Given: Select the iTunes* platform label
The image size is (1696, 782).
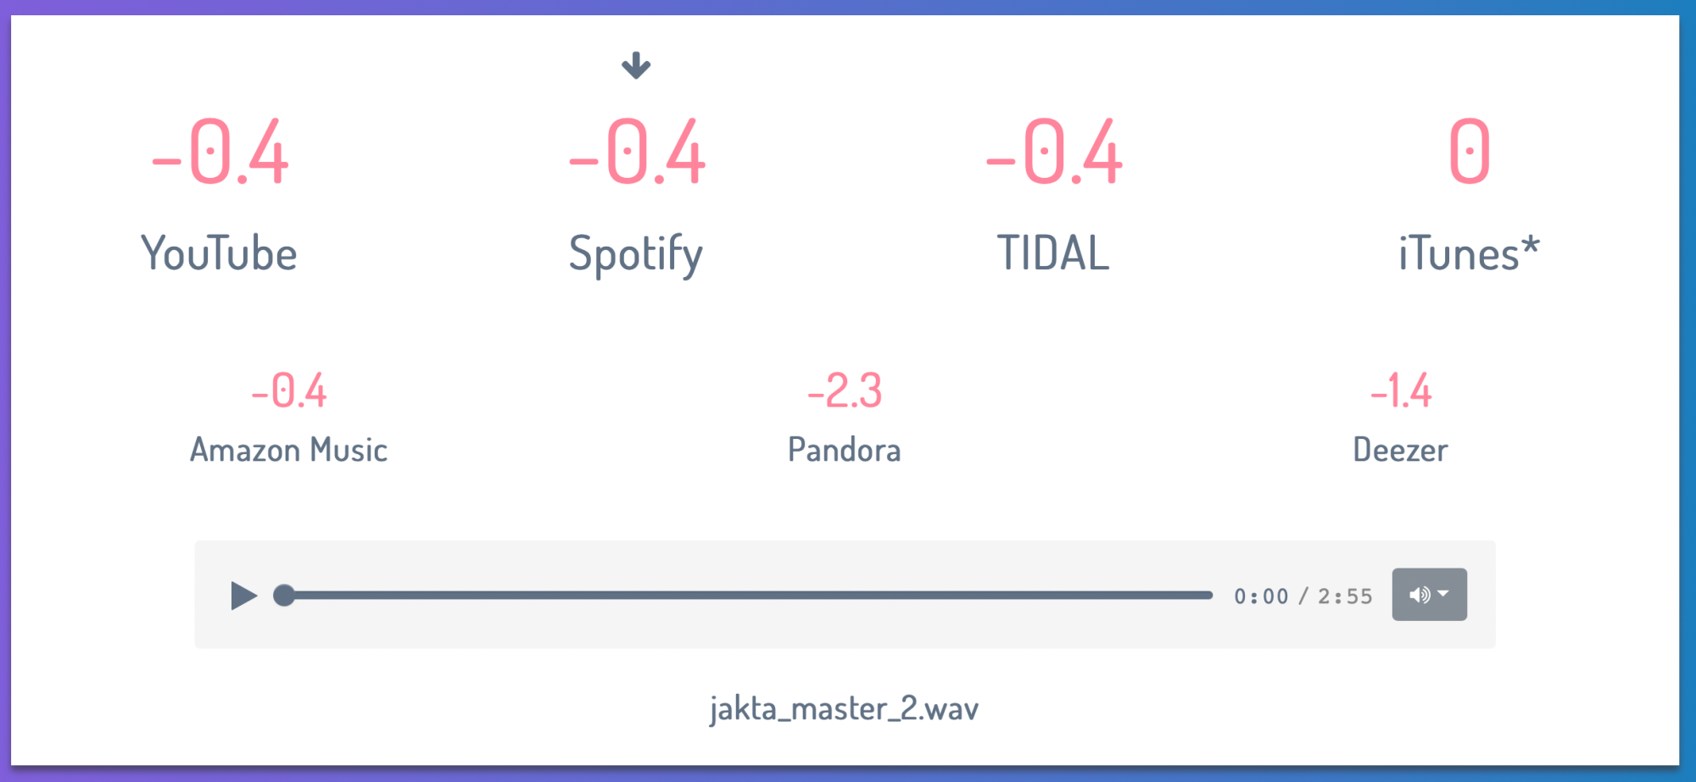Looking at the screenshot, I should [x=1469, y=253].
